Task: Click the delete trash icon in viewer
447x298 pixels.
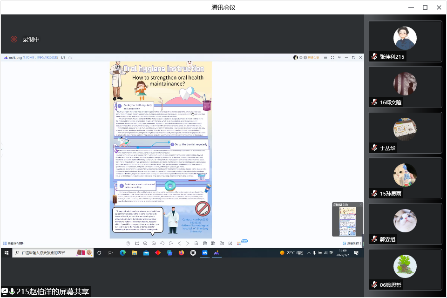Action: coord(196,243)
